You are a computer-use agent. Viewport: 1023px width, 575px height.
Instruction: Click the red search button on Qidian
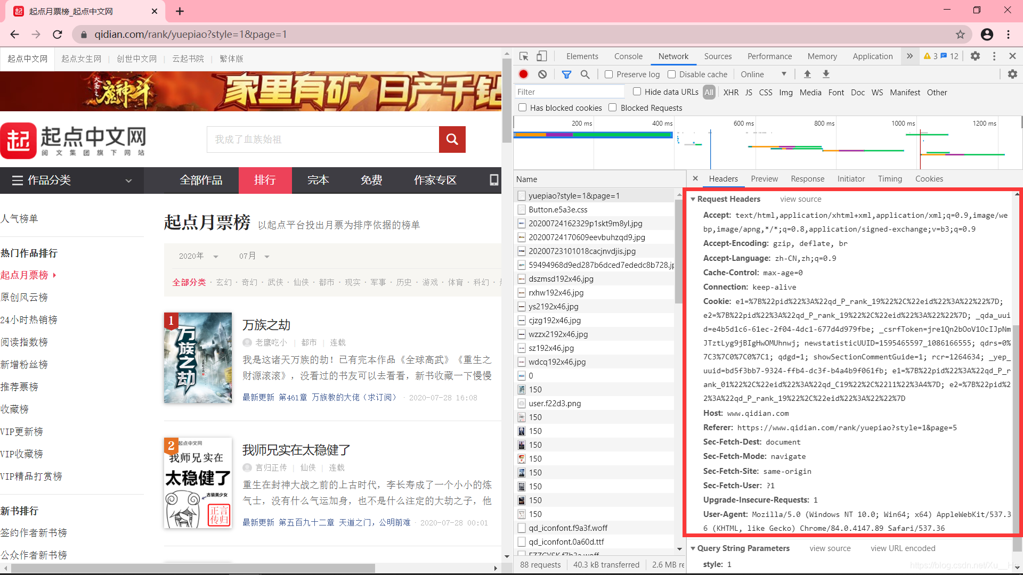(452, 139)
